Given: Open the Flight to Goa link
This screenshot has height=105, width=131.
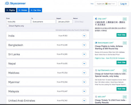Looking at the screenshot, I should click(x=111, y=58).
